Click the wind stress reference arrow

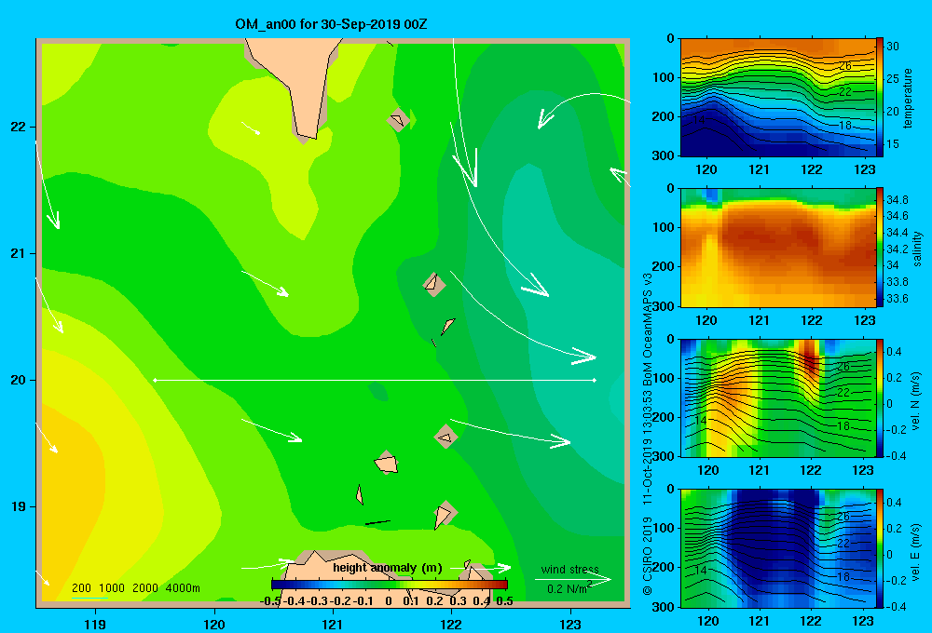(573, 579)
